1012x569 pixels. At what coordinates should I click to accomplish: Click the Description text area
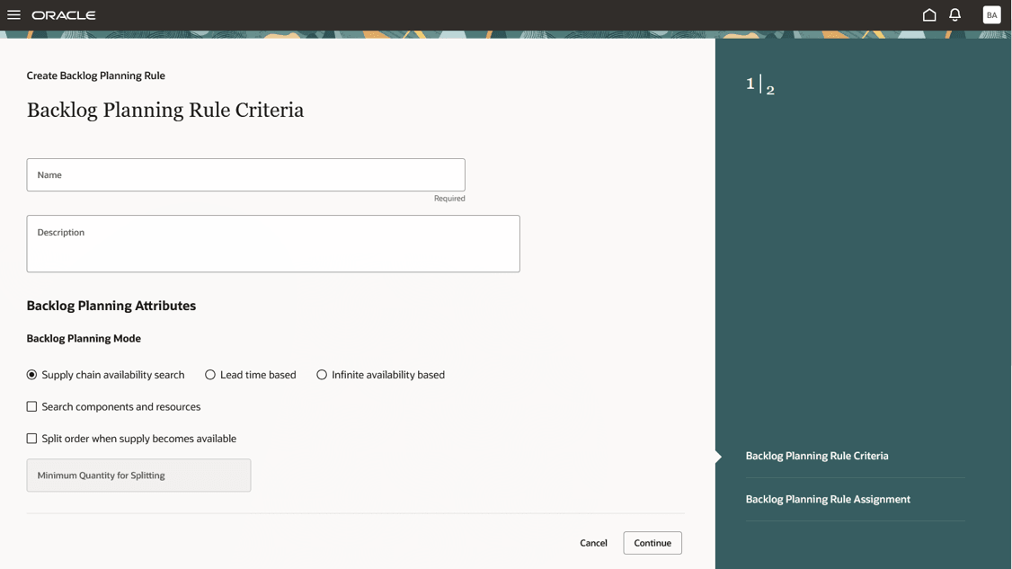273,244
